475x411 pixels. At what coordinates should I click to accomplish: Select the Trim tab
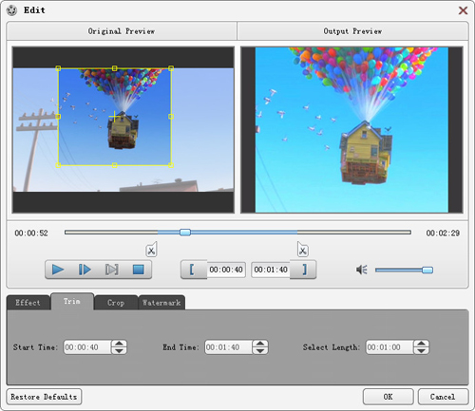(72, 301)
